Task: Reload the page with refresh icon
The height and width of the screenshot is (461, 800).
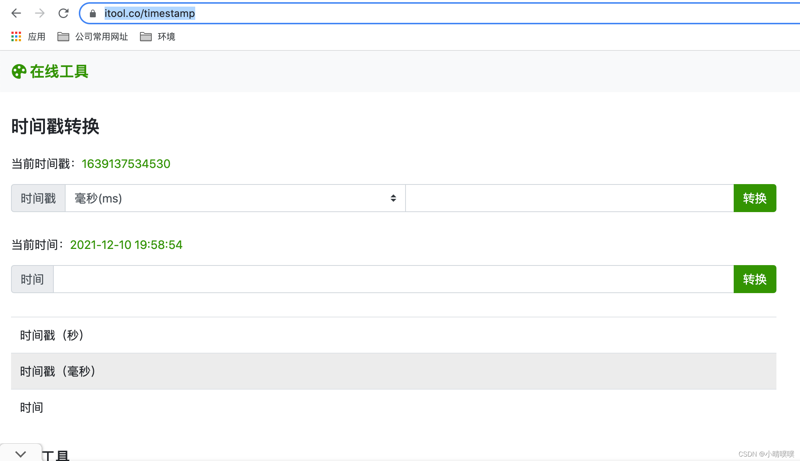Action: click(63, 13)
